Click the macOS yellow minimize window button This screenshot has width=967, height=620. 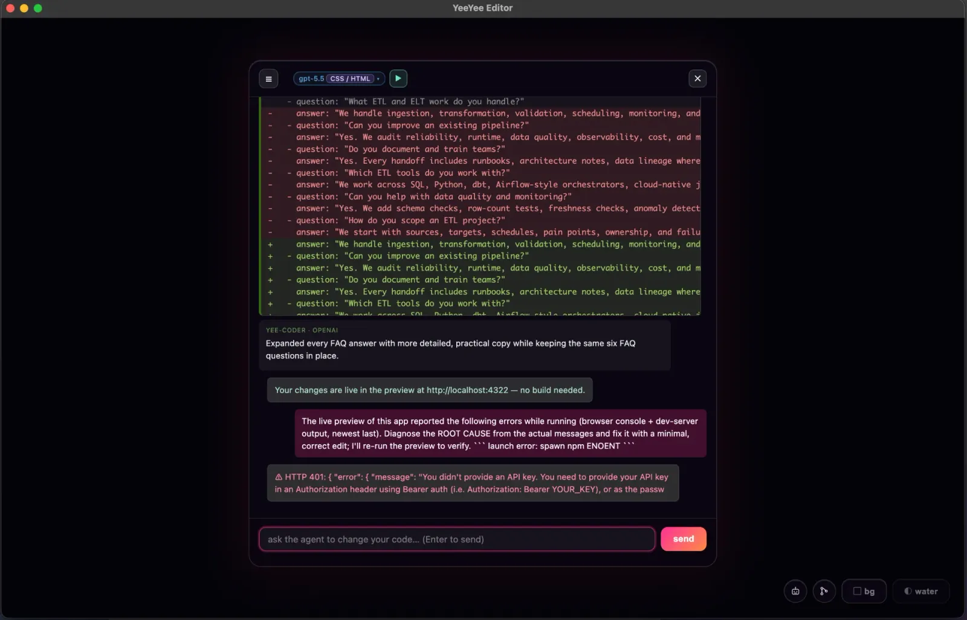tap(24, 8)
